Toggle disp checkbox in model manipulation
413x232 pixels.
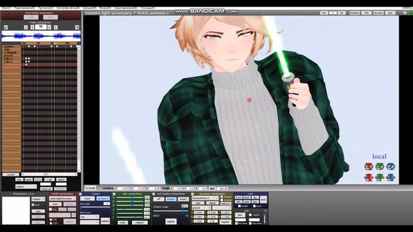(50, 209)
